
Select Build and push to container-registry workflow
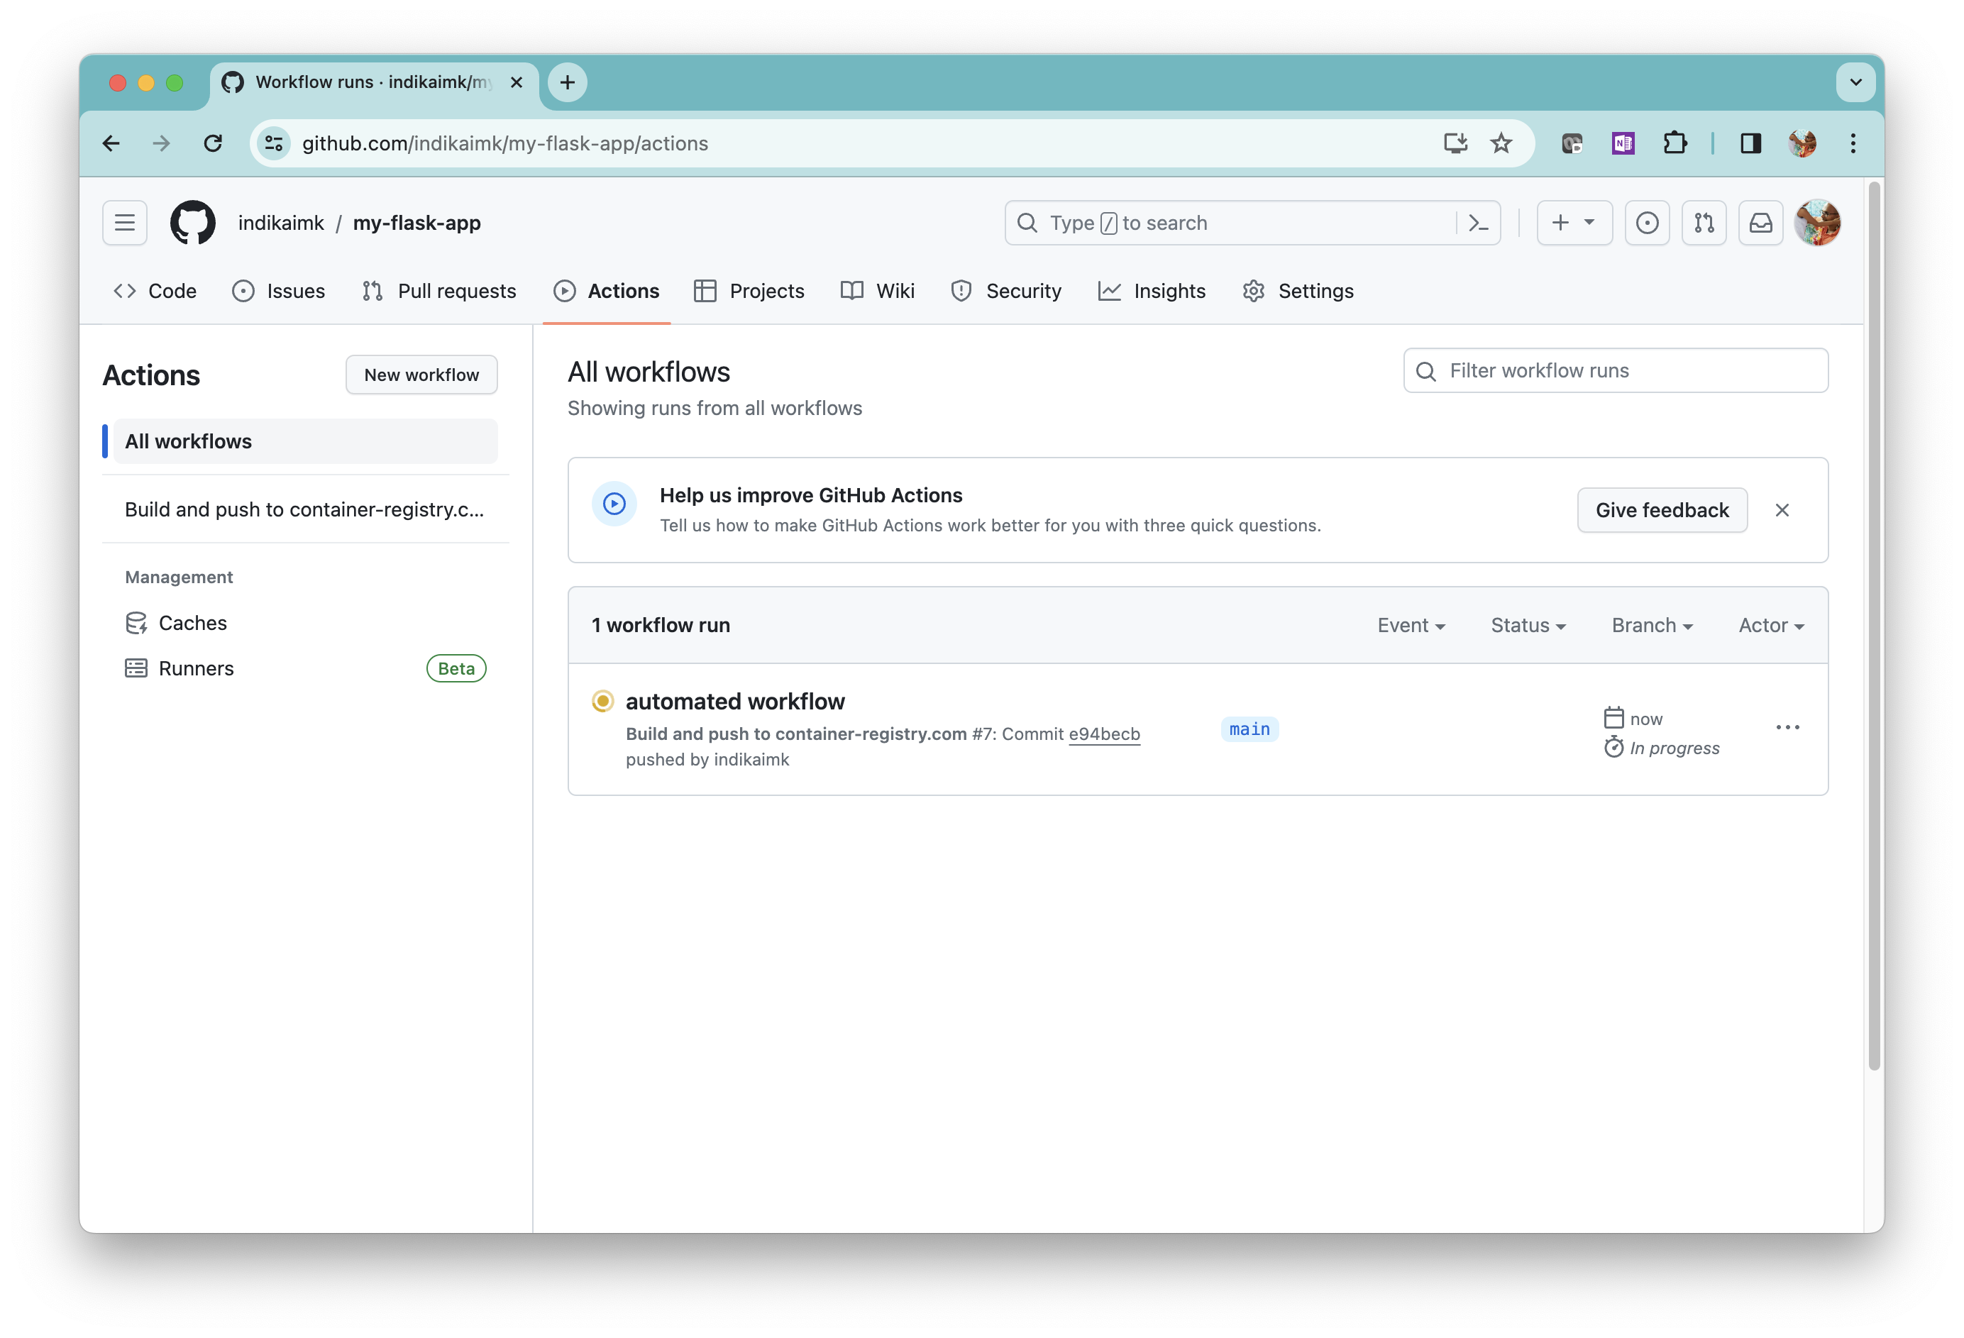(x=305, y=509)
